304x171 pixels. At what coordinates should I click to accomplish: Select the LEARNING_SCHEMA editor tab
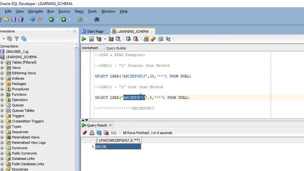pos(133,31)
